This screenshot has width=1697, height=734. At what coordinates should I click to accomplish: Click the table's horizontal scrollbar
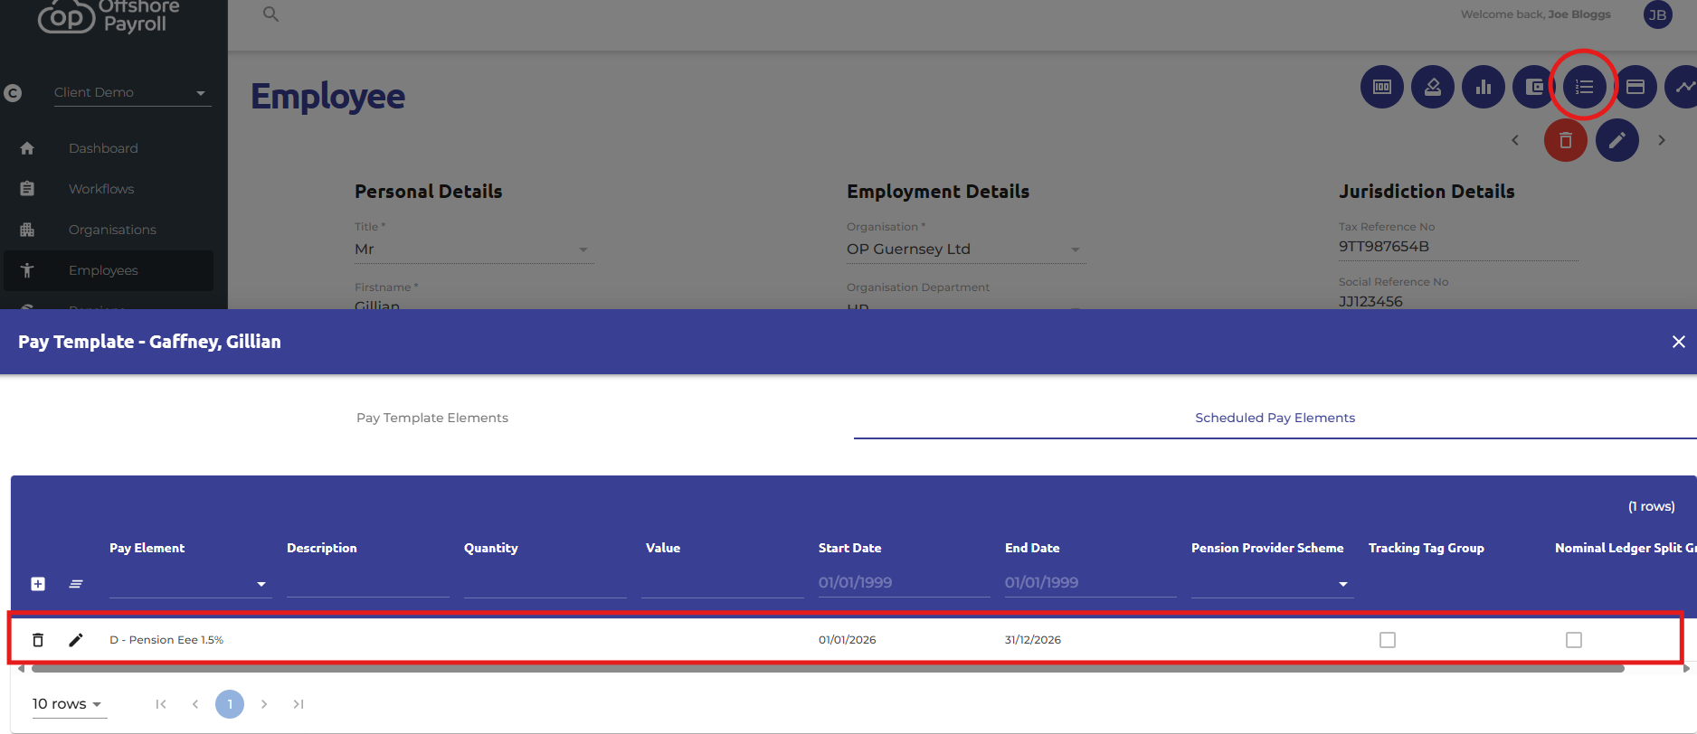pyautogui.click(x=828, y=669)
